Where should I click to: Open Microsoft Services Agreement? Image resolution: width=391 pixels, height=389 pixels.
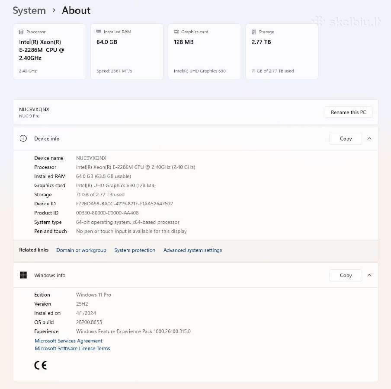tap(68, 341)
